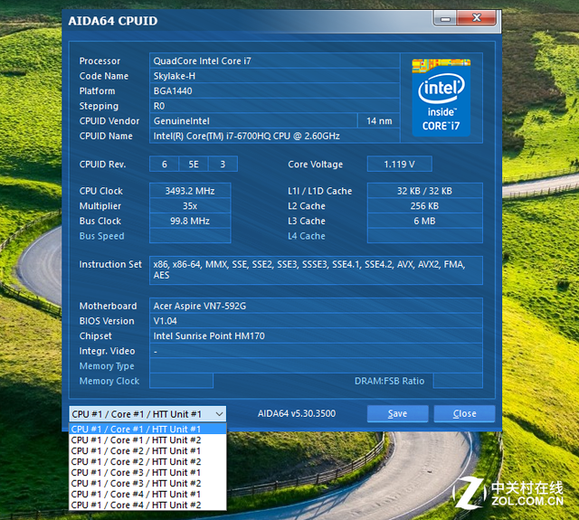Click the GenuineIntel vendor value

tap(253, 120)
